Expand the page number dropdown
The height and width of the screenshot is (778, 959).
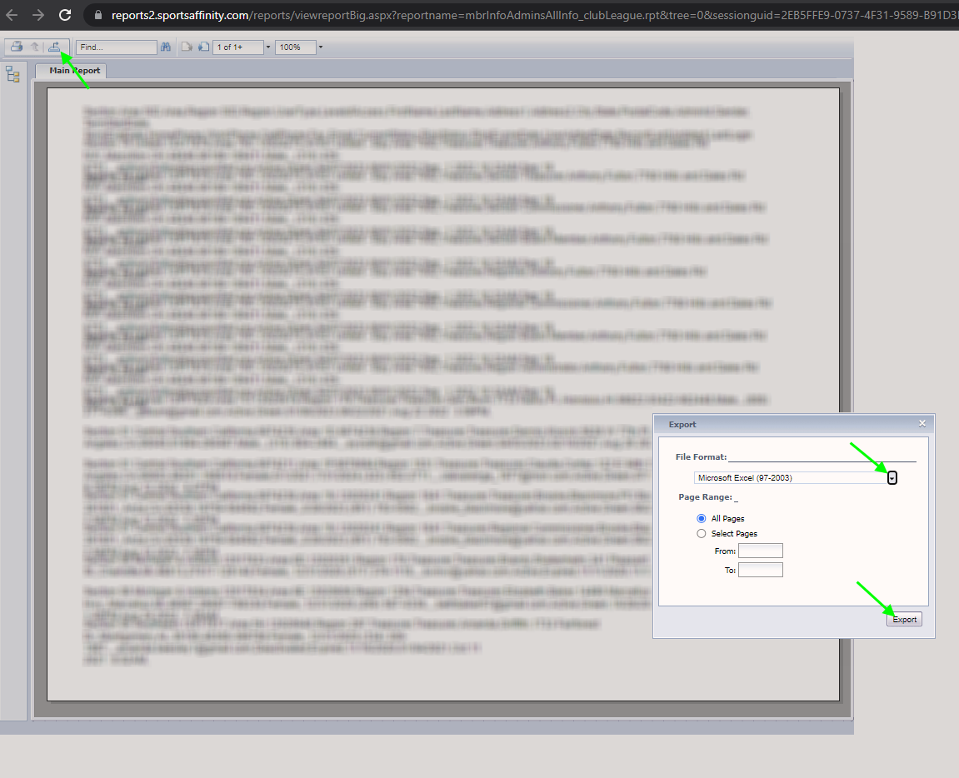click(x=267, y=47)
